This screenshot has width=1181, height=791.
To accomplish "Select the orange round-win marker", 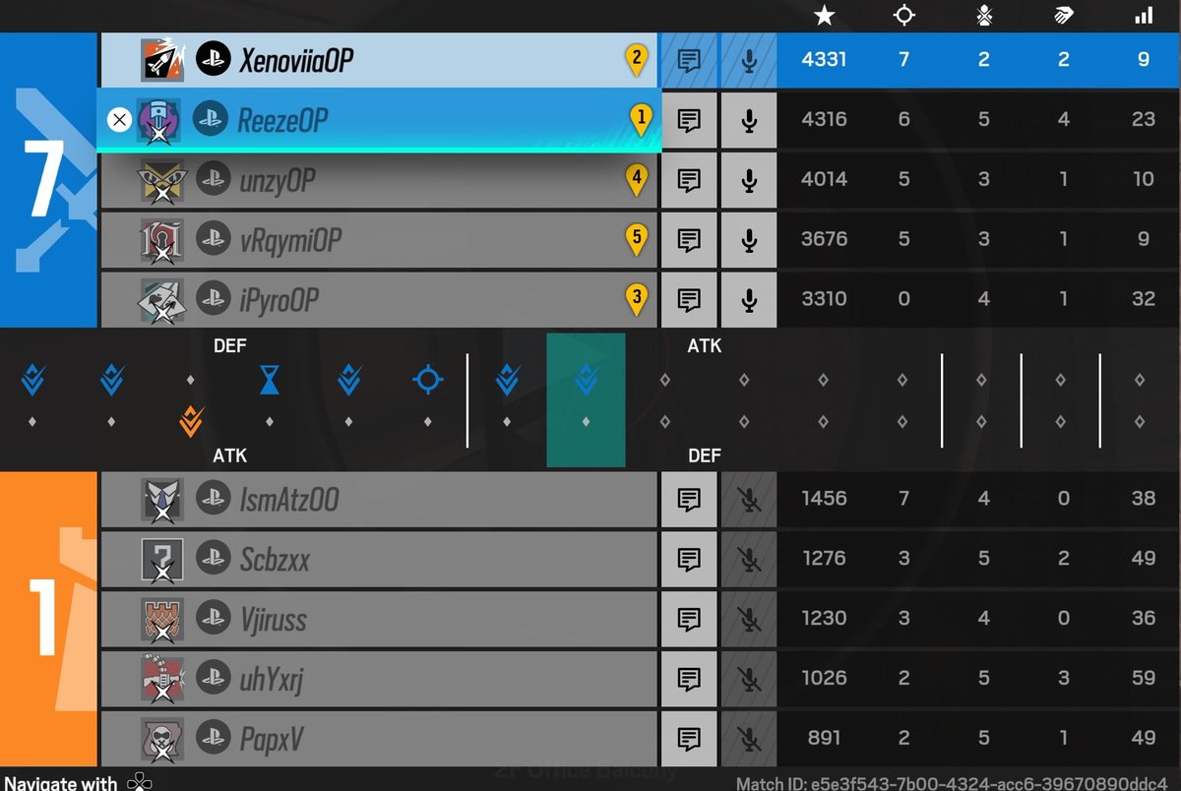I will tap(191, 421).
